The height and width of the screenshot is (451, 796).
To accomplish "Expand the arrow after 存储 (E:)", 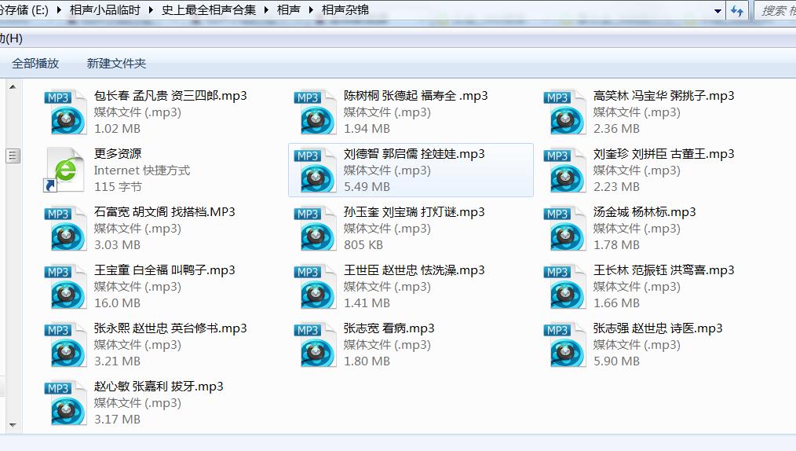I will (x=59, y=9).
